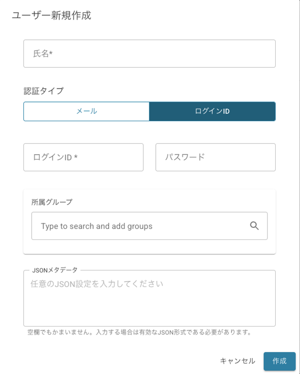Click the magnifier icon in group search
Screen dimensions: 300x374
pos(254,226)
